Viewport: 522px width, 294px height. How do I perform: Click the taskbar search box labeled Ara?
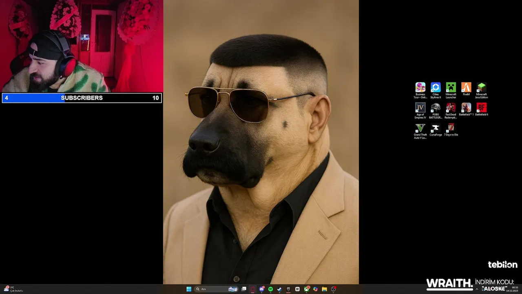coord(216,289)
